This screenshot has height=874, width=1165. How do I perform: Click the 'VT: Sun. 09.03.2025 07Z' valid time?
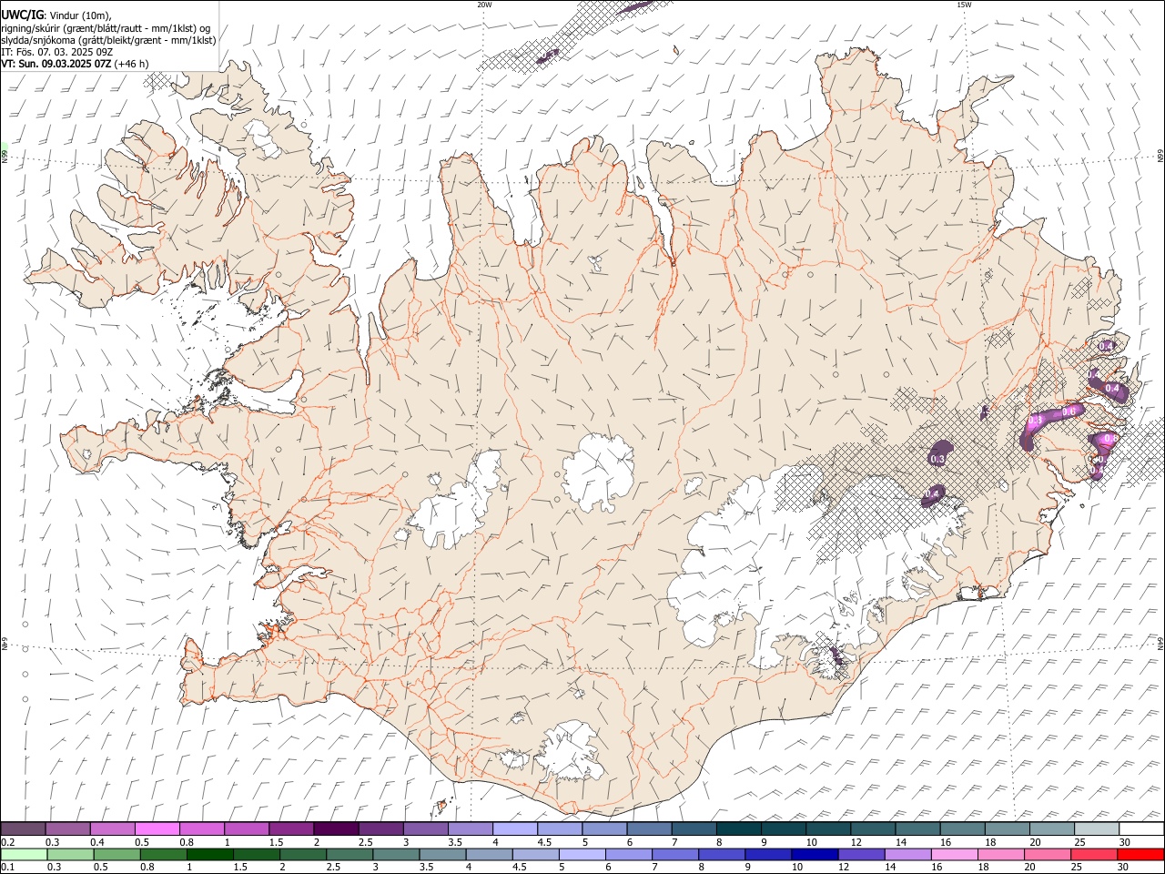click(56, 64)
